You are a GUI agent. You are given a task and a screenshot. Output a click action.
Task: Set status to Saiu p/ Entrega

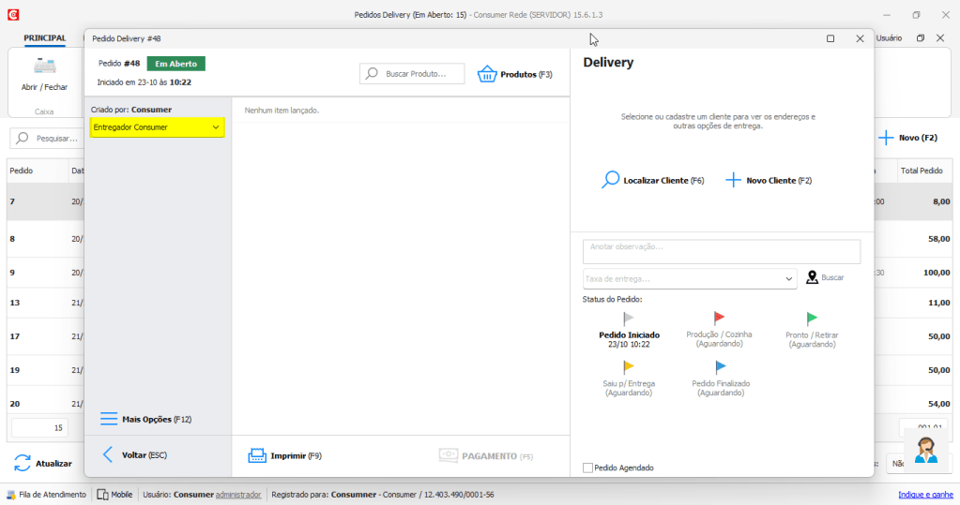[x=629, y=367]
